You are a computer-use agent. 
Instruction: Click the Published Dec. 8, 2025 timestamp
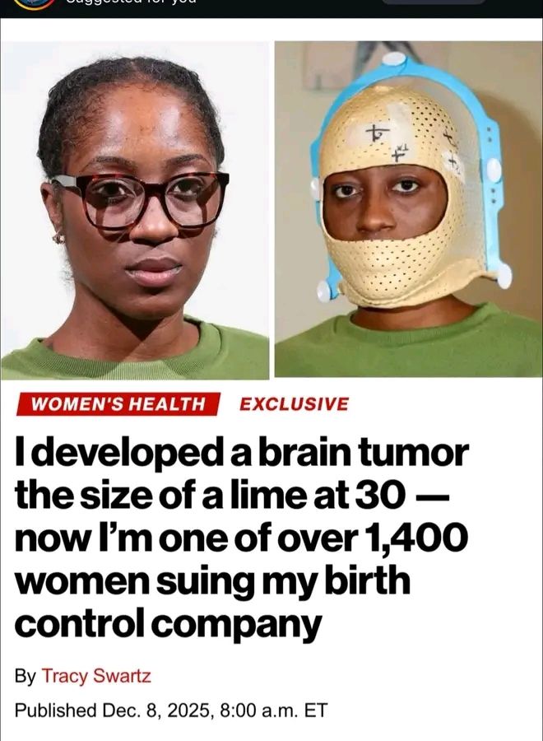pyautogui.click(x=170, y=711)
